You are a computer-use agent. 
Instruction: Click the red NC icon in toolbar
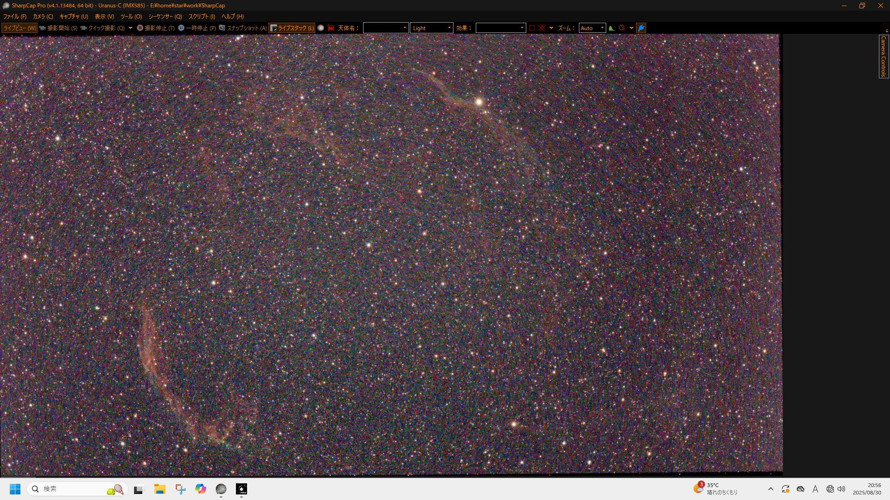point(331,28)
